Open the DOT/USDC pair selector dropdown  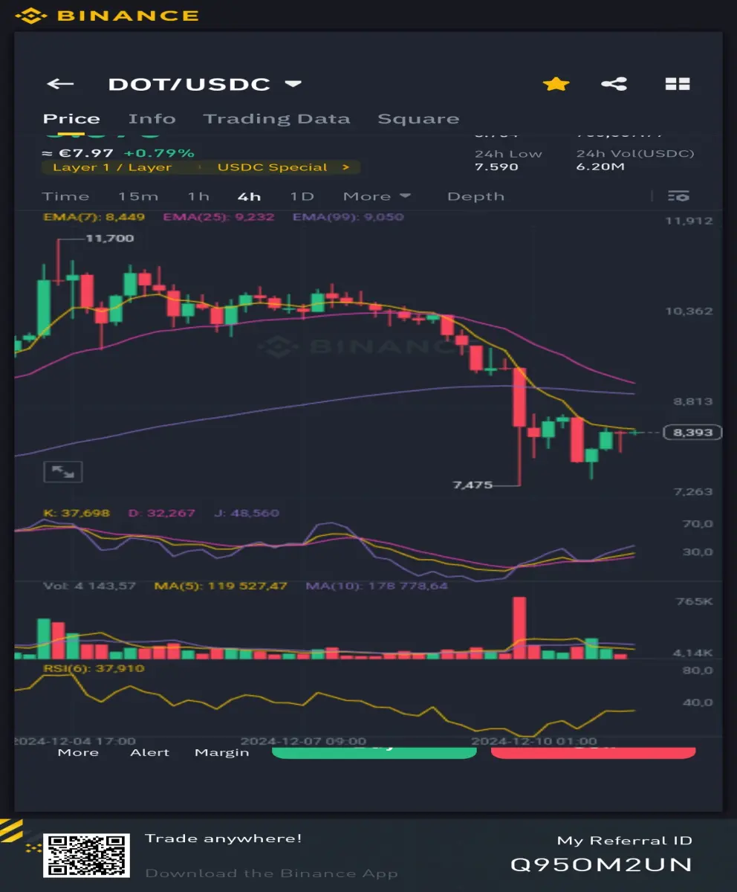pos(204,84)
